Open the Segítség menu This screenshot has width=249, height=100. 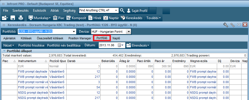coord(69,11)
